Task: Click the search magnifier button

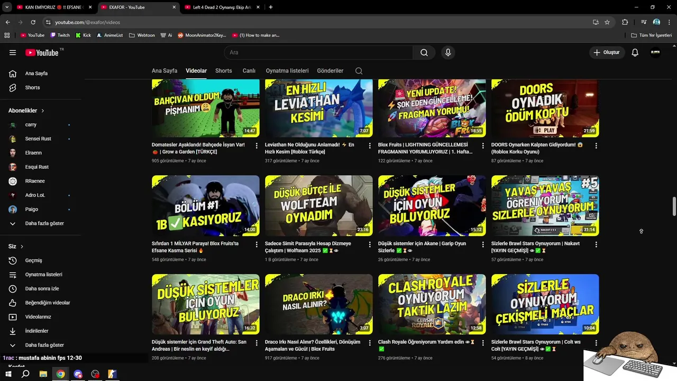Action: (424, 52)
